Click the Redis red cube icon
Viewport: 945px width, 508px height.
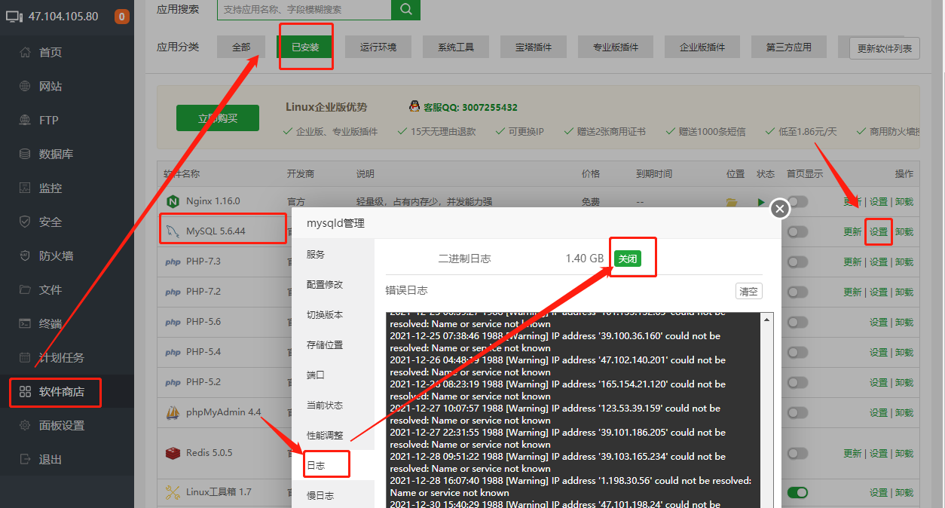[x=173, y=453]
